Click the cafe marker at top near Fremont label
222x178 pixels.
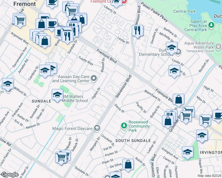pyautogui.click(x=52, y=3)
